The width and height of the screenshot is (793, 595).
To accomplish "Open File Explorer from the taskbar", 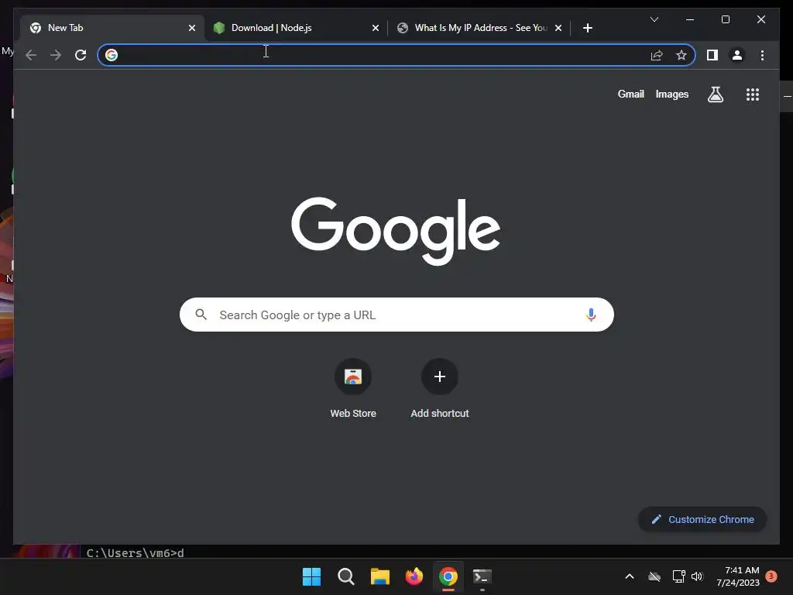I will pyautogui.click(x=379, y=576).
